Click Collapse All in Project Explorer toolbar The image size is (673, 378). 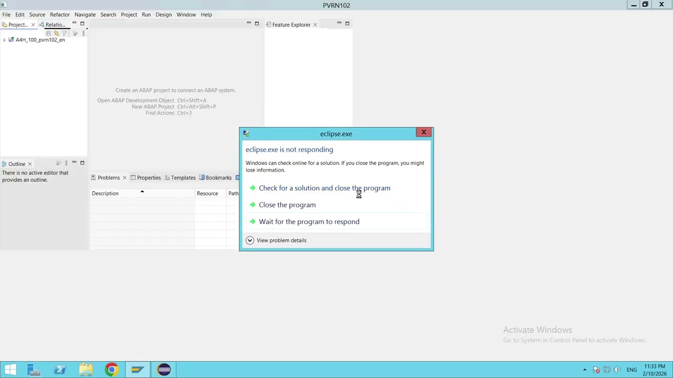[48, 33]
